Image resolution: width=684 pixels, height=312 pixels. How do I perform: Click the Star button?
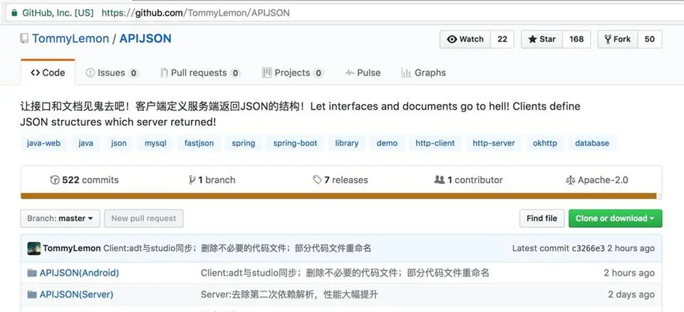[541, 39]
